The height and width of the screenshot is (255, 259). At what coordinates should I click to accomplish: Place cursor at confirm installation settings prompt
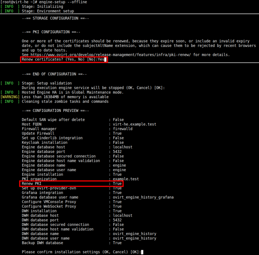tap(142, 252)
